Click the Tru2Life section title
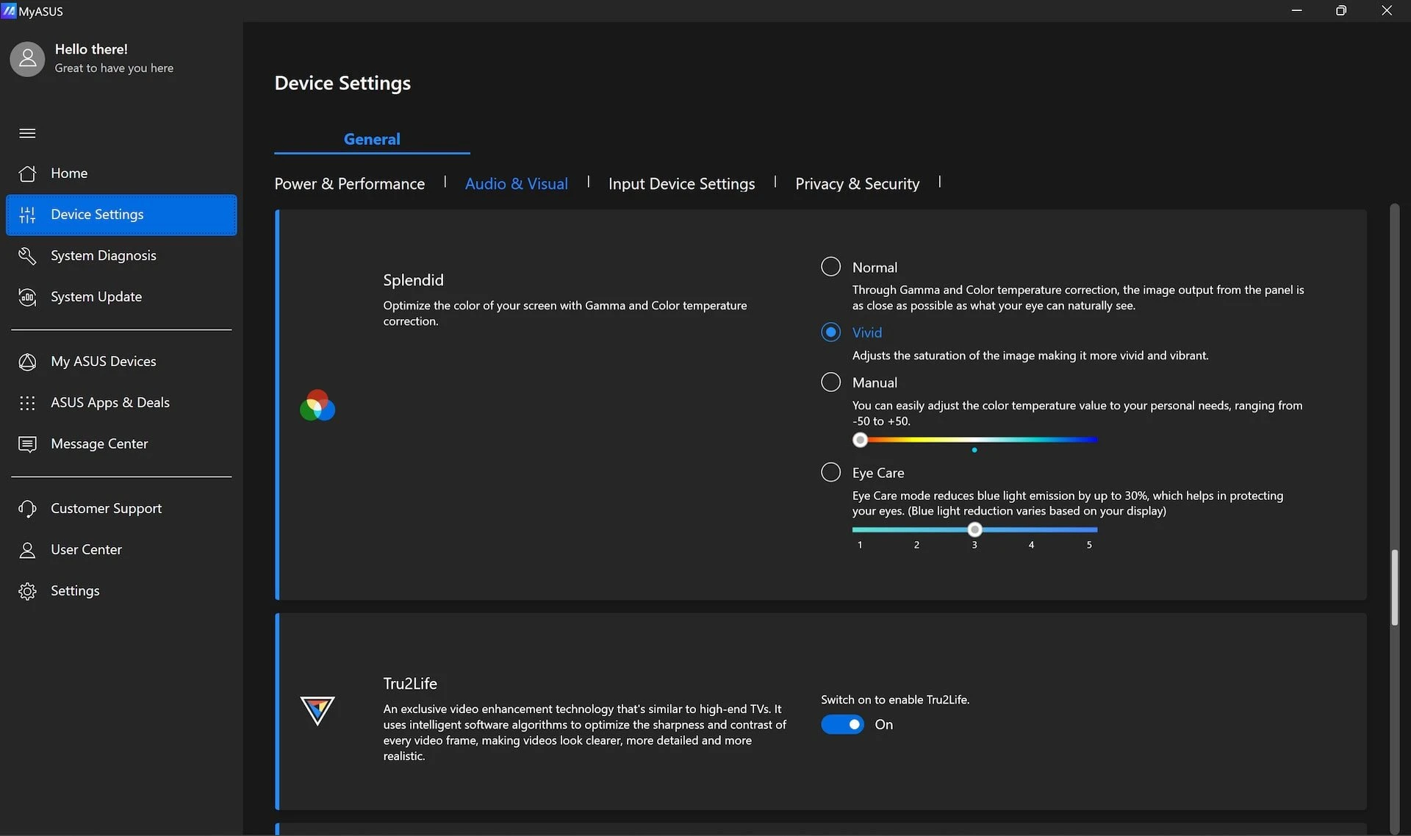The height and width of the screenshot is (836, 1411). point(410,684)
